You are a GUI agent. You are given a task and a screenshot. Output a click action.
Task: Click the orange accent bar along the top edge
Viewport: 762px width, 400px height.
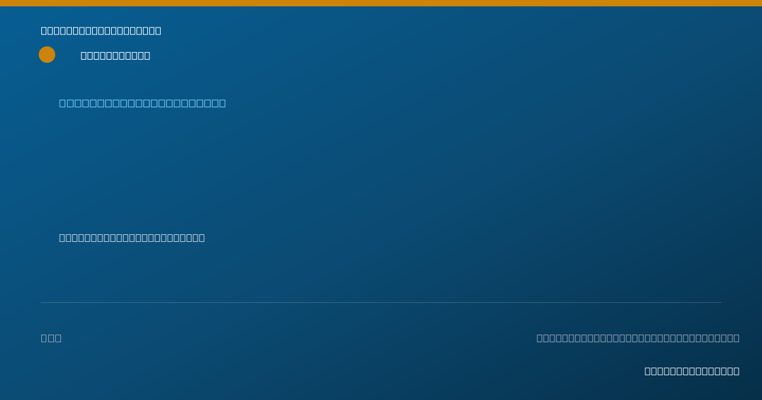[x=381, y=3]
